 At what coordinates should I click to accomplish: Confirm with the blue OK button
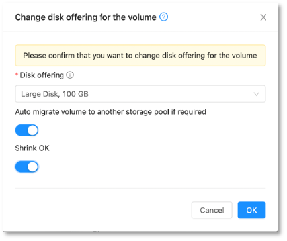pos(251,210)
